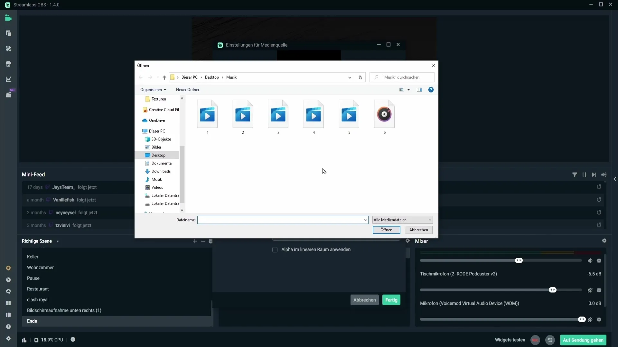Image resolution: width=618 pixels, height=347 pixels.
Task: Pause the Mini-Feed alert queue
Action: tap(584, 175)
